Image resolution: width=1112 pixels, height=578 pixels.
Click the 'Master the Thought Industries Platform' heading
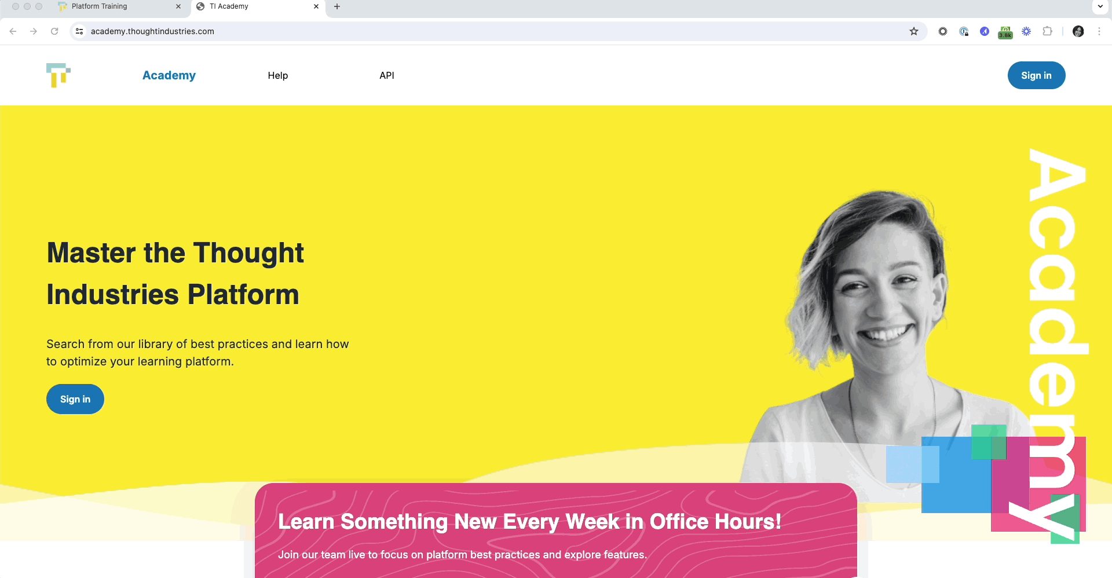175,273
